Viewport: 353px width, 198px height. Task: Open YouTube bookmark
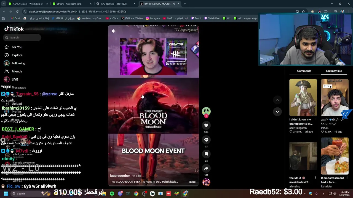pos(112,18)
